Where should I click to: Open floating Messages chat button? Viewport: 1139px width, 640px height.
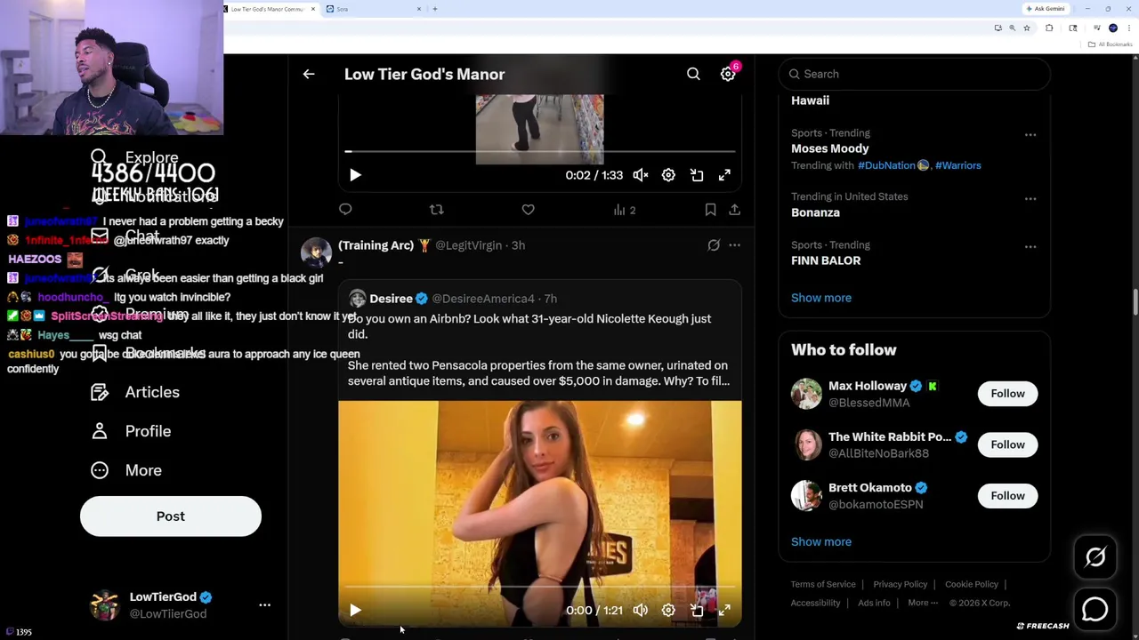tap(1095, 609)
